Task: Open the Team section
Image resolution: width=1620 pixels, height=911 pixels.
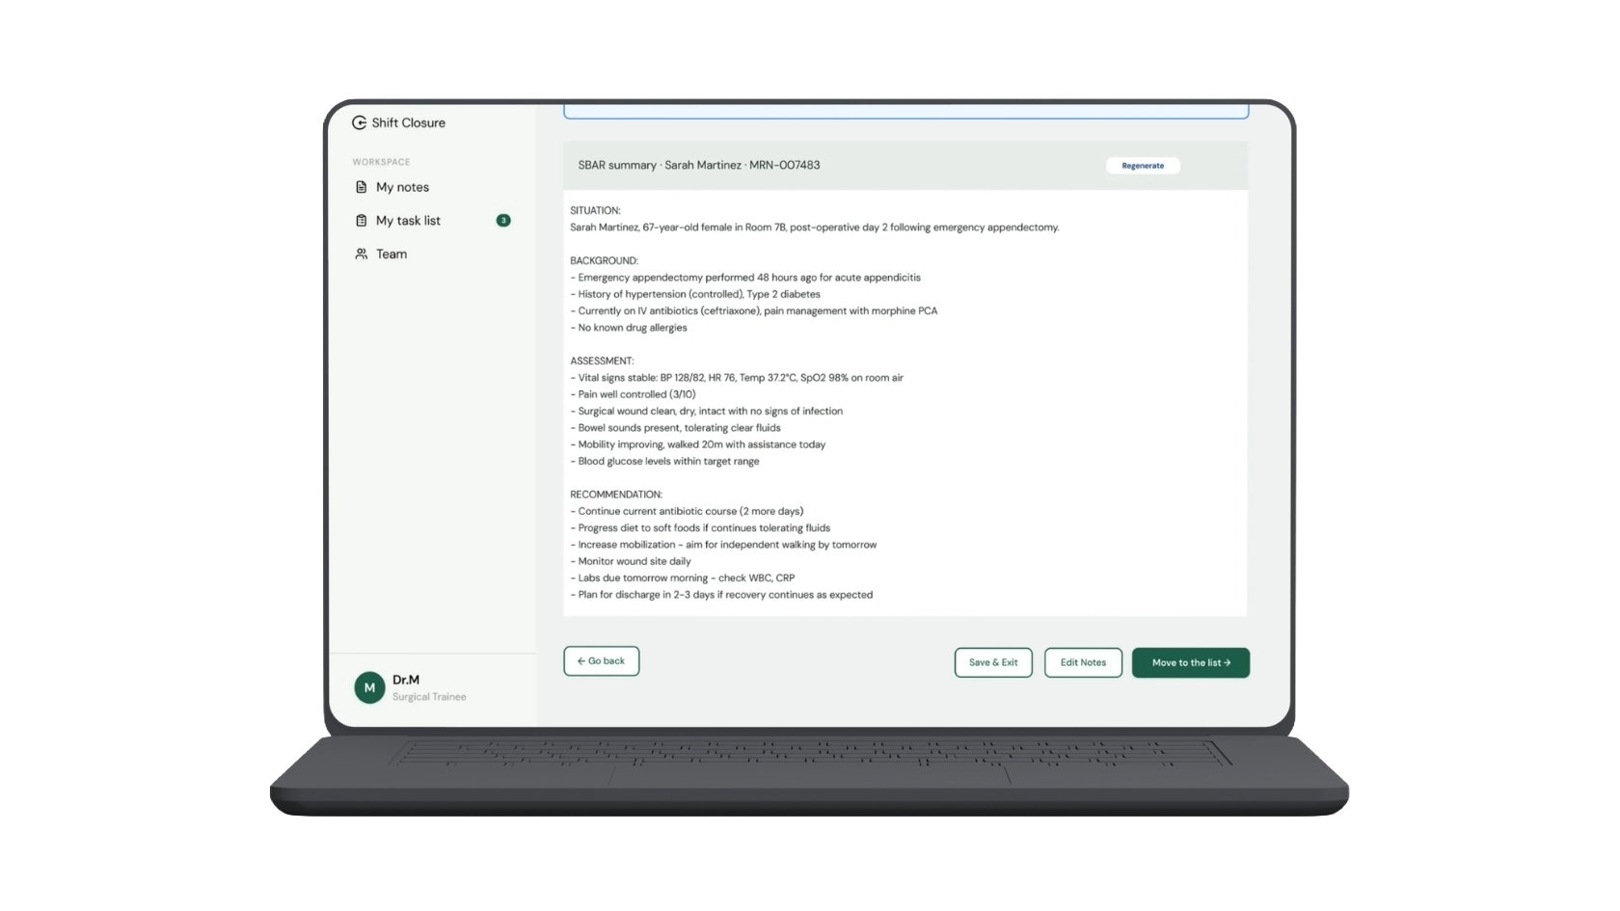Action: [x=391, y=254]
